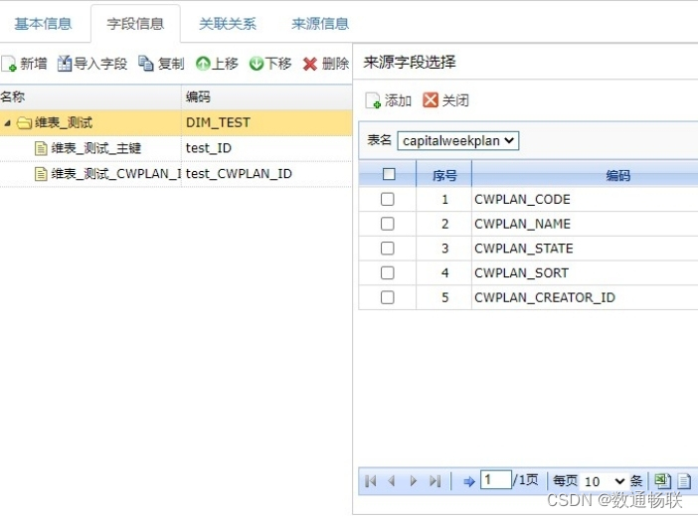Click the folder icon of 维表_测试

(24, 123)
